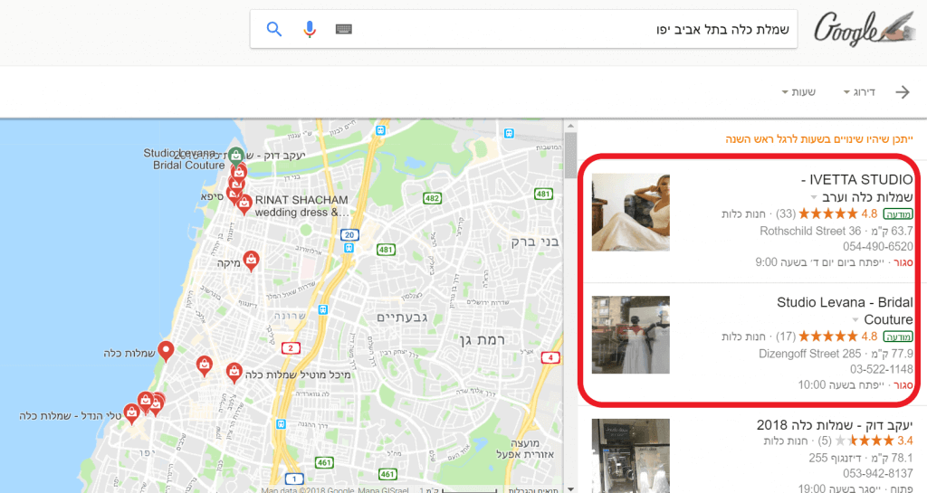Open the Studio Levana - Bridal Couture listing
927x493 pixels.
845,310
